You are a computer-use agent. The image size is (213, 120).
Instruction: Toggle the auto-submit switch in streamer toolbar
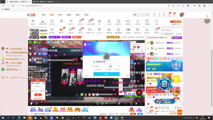128,30
